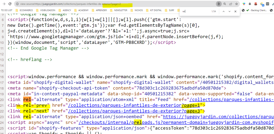The width and height of the screenshot is (274, 134).
Task: Click the share page icon
Action: coord(231,4)
